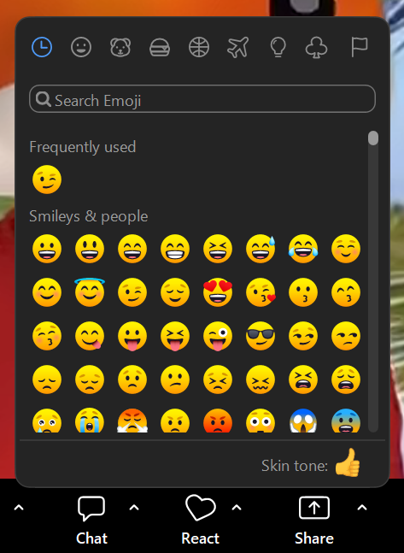Open the Chat panel

click(91, 521)
